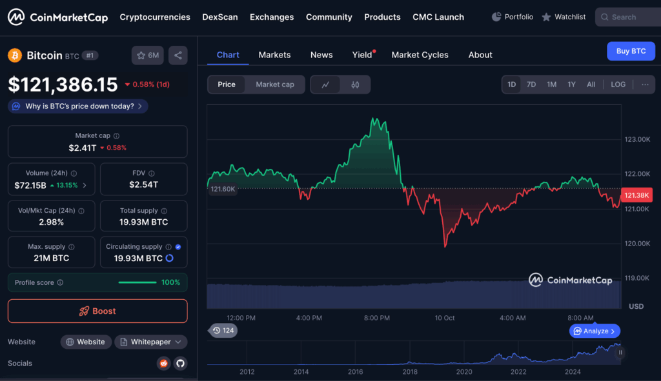Open "Why is BTC's price down today?" link
This screenshot has width=661, height=381.
tap(78, 106)
